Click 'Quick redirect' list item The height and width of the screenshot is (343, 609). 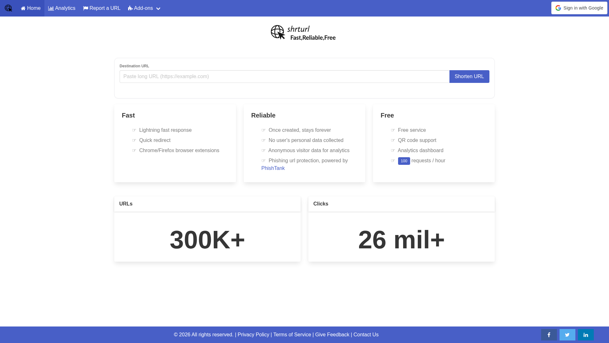coord(155,140)
